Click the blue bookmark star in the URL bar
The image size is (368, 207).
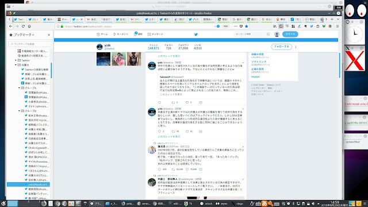tap(247, 26)
